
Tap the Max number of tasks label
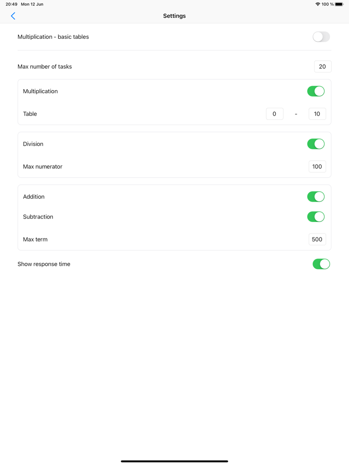click(45, 67)
